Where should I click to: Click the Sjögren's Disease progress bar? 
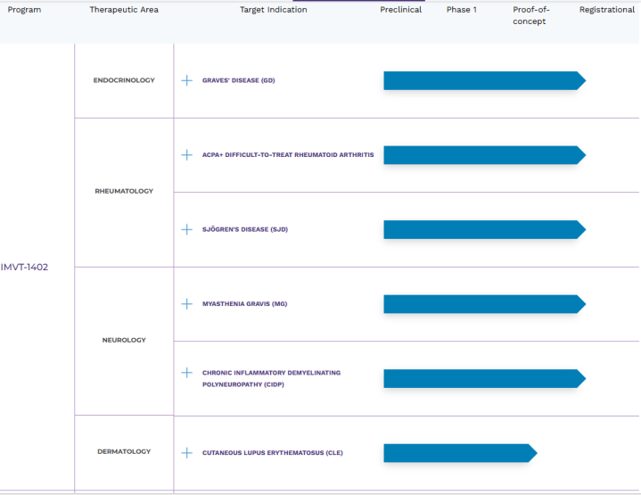point(485,229)
